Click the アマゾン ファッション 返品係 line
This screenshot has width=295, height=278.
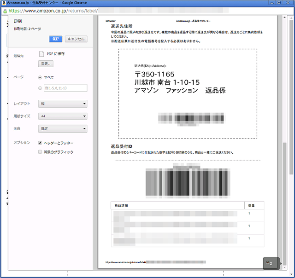click(180, 90)
